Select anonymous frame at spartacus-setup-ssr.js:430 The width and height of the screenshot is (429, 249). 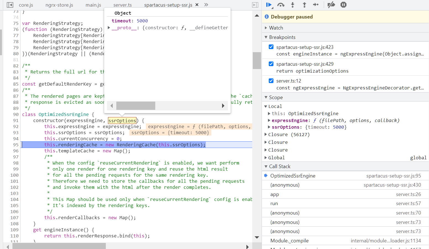[x=345, y=185]
